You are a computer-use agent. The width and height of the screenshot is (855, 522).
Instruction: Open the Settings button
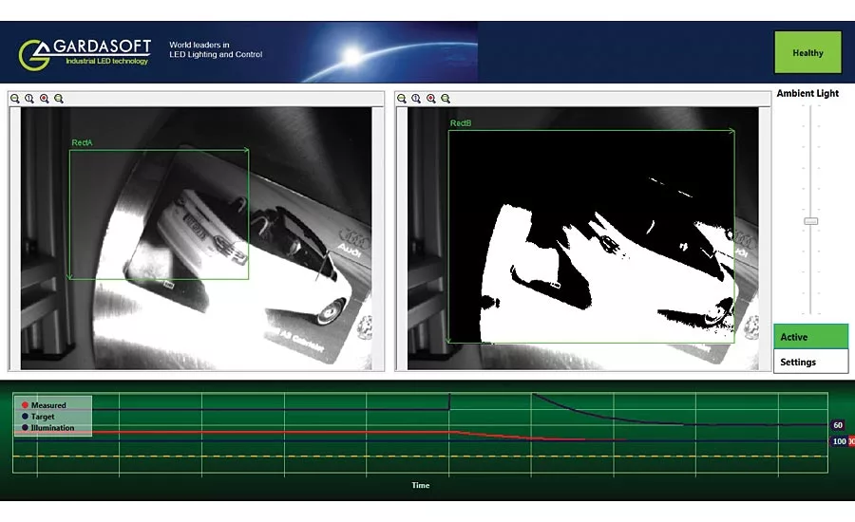(x=811, y=362)
